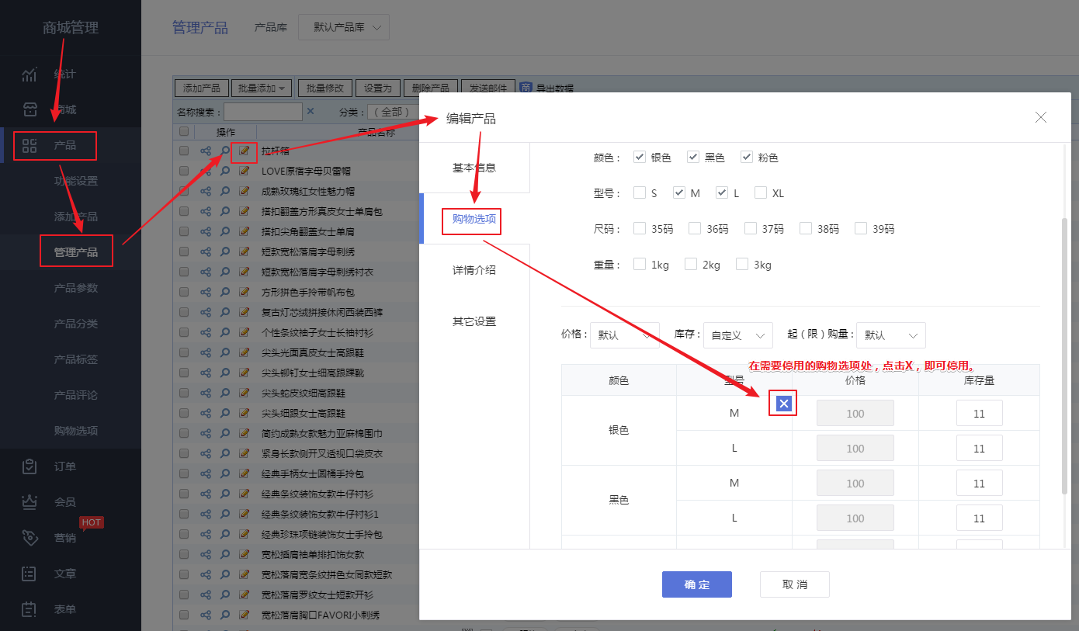Switch to the 基本信息 tab

[x=474, y=168]
